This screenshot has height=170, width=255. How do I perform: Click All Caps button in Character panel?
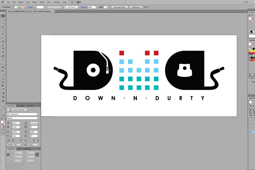pos(8,141)
